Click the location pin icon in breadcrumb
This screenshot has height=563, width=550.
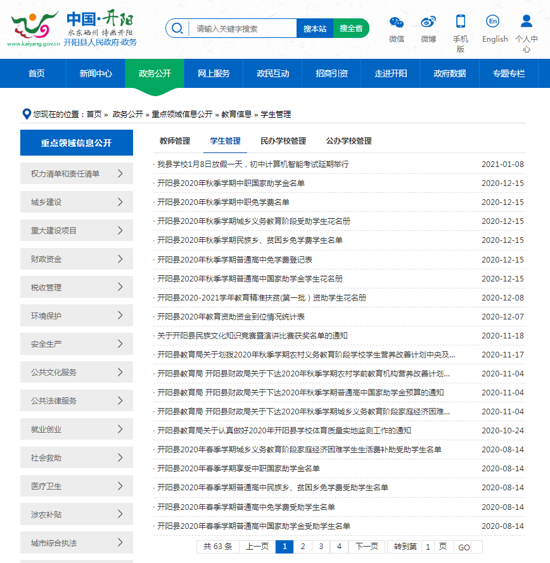[x=26, y=114]
